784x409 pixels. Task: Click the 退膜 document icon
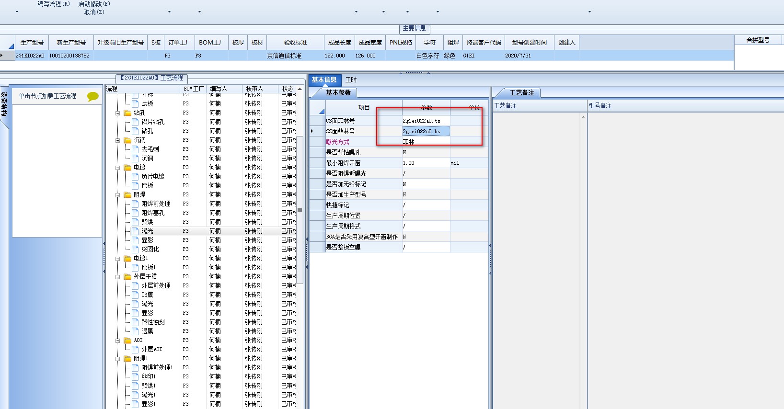135,331
